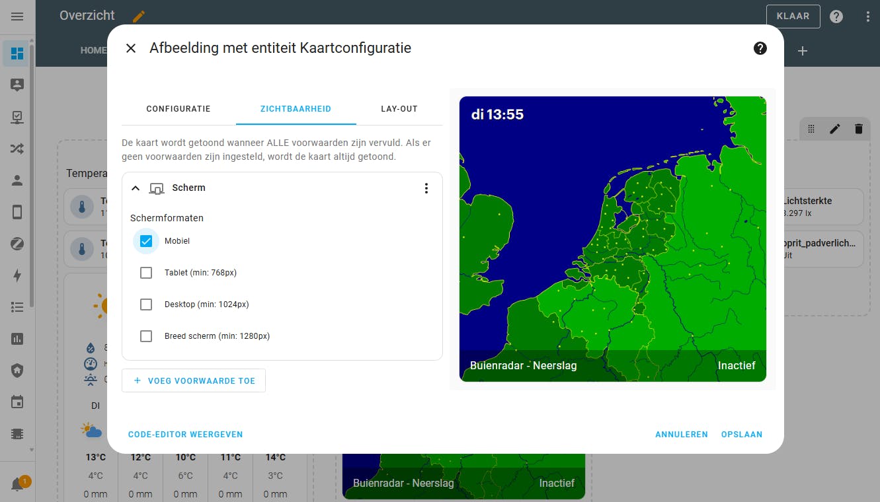The height and width of the screenshot is (502, 880).
Task: Save with the OPSLAAN button
Action: click(x=742, y=435)
